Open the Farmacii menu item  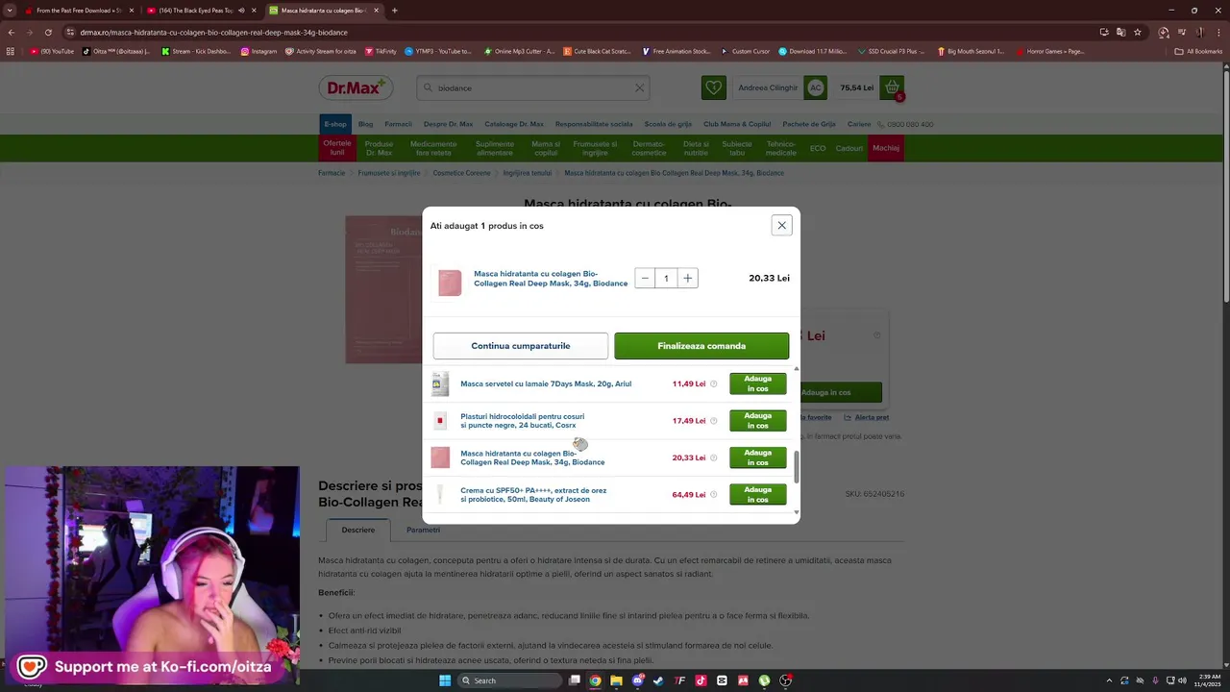398,124
